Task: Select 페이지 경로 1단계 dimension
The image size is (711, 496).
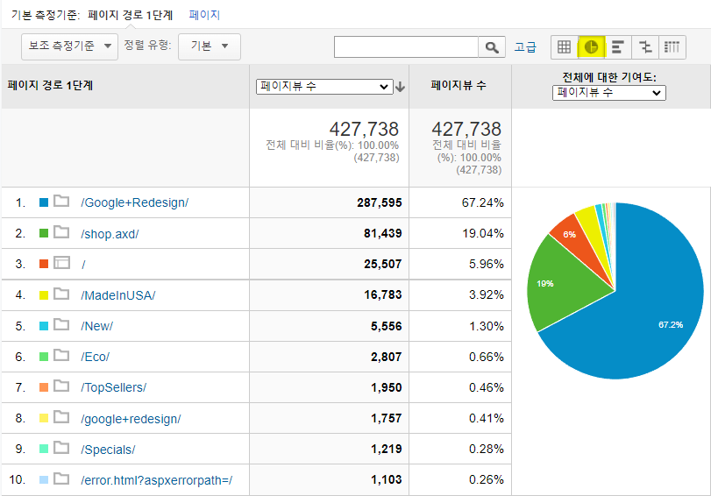Action: (x=131, y=15)
